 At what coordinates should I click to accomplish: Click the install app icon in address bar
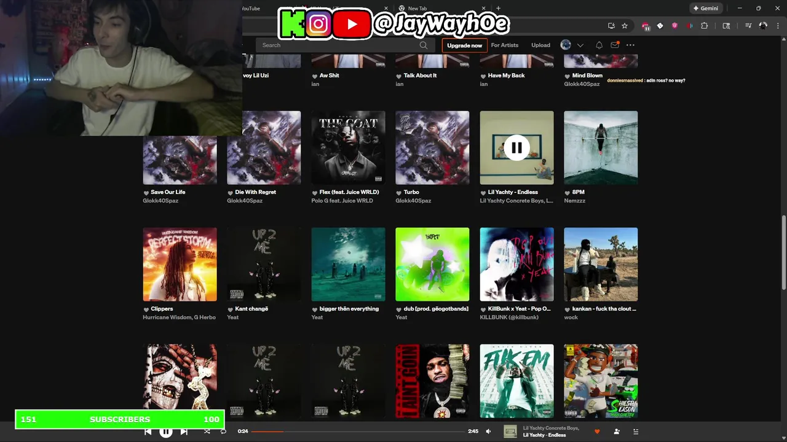tap(611, 26)
